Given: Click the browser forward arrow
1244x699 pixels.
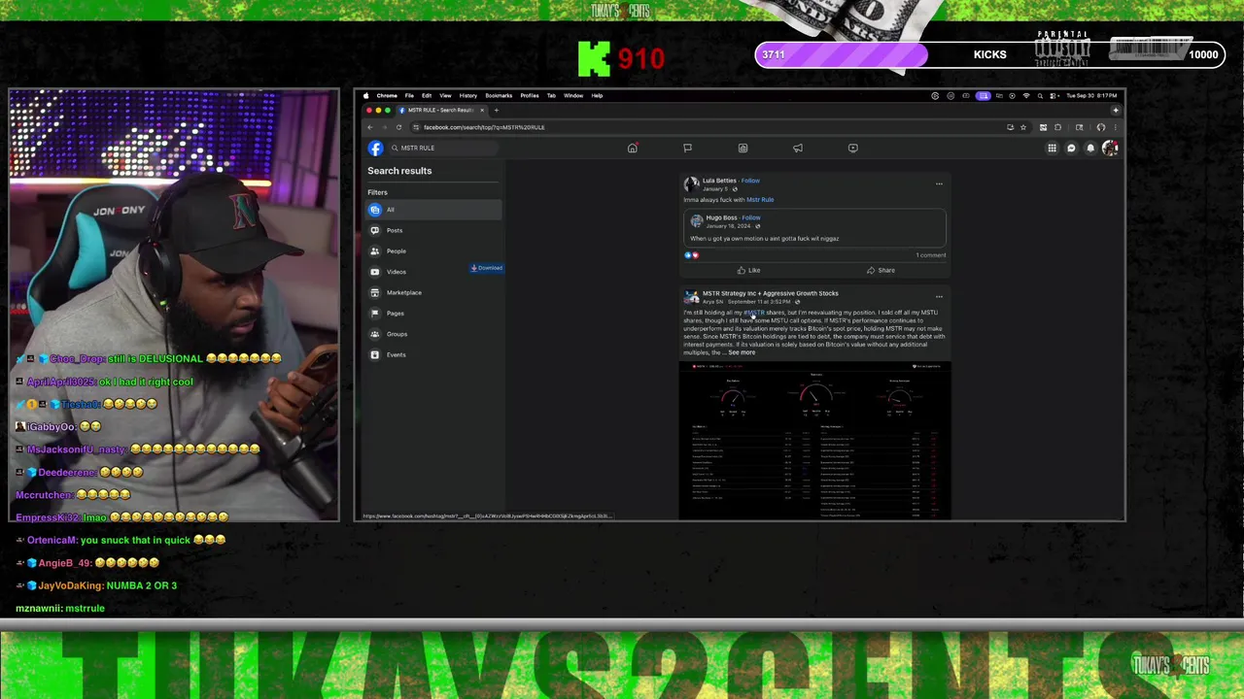Looking at the screenshot, I should click(384, 127).
